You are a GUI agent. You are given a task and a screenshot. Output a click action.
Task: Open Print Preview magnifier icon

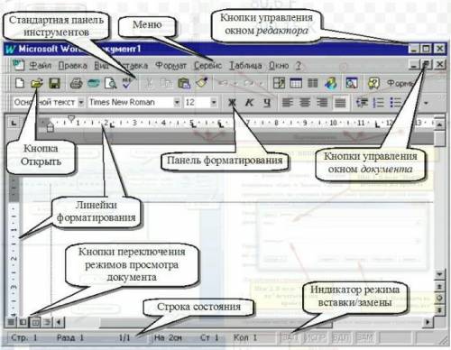pos(111,83)
